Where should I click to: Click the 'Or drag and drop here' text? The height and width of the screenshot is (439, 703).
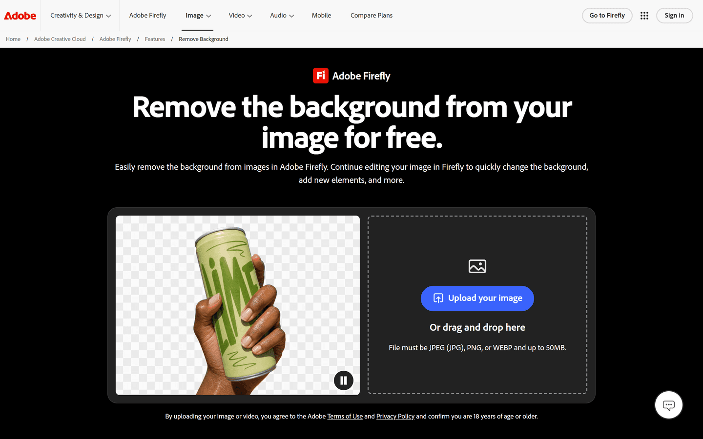tap(477, 327)
